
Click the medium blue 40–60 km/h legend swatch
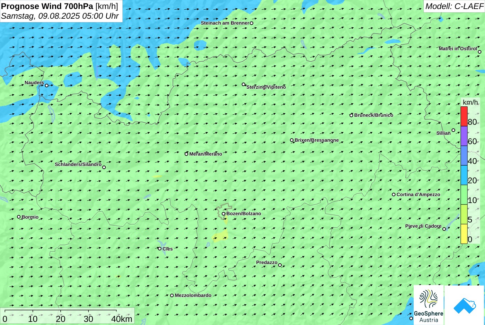464,156
